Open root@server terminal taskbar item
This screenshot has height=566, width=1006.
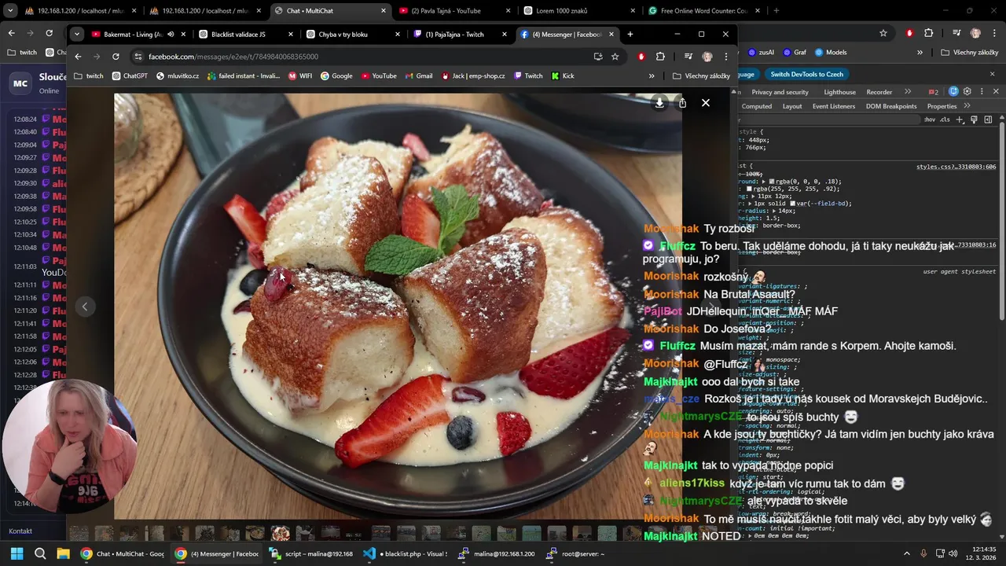576,553
